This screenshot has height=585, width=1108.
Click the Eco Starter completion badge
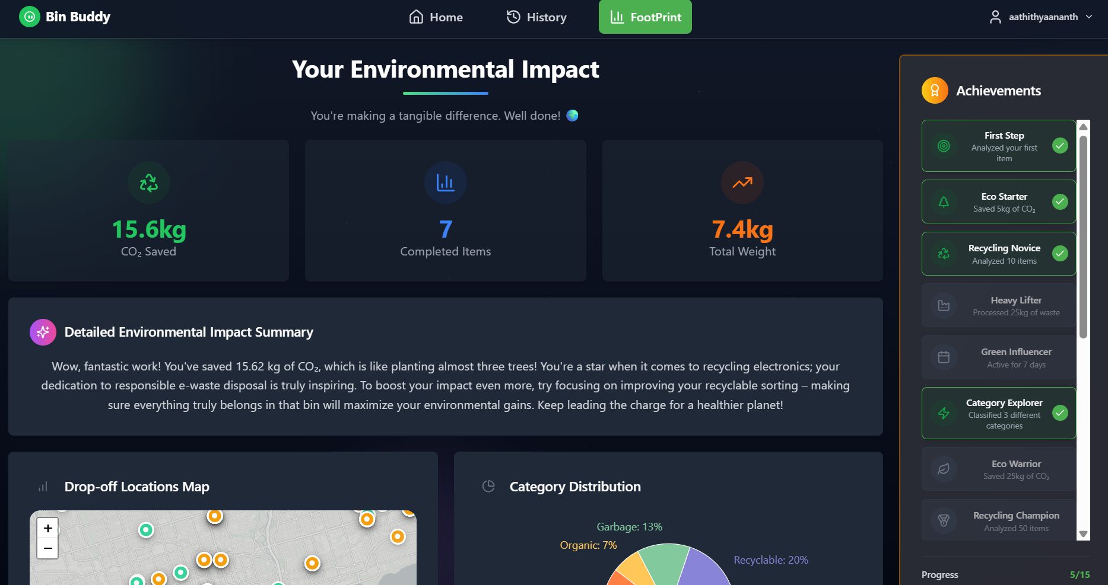point(1060,202)
